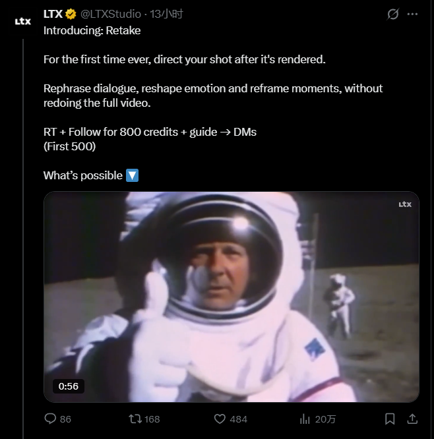Open the Grok slashed-circle icon
This screenshot has height=439, width=434.
pyautogui.click(x=393, y=14)
